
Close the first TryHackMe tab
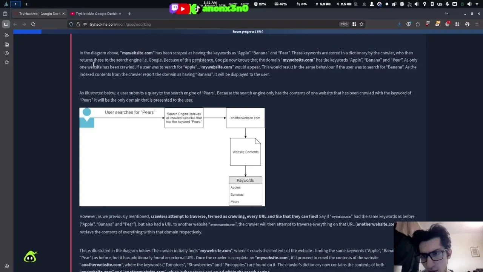click(63, 14)
